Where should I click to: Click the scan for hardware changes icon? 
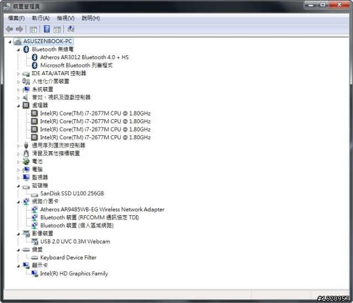(x=71, y=29)
